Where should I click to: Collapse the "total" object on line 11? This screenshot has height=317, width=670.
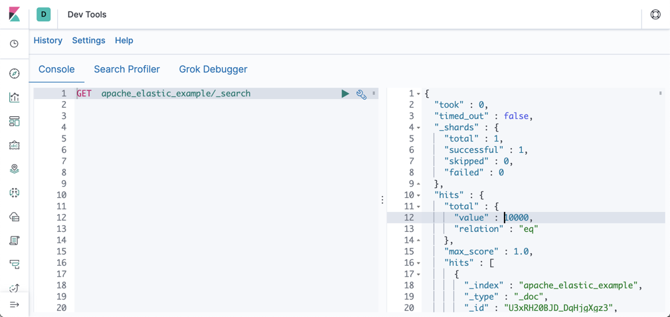[x=418, y=207]
